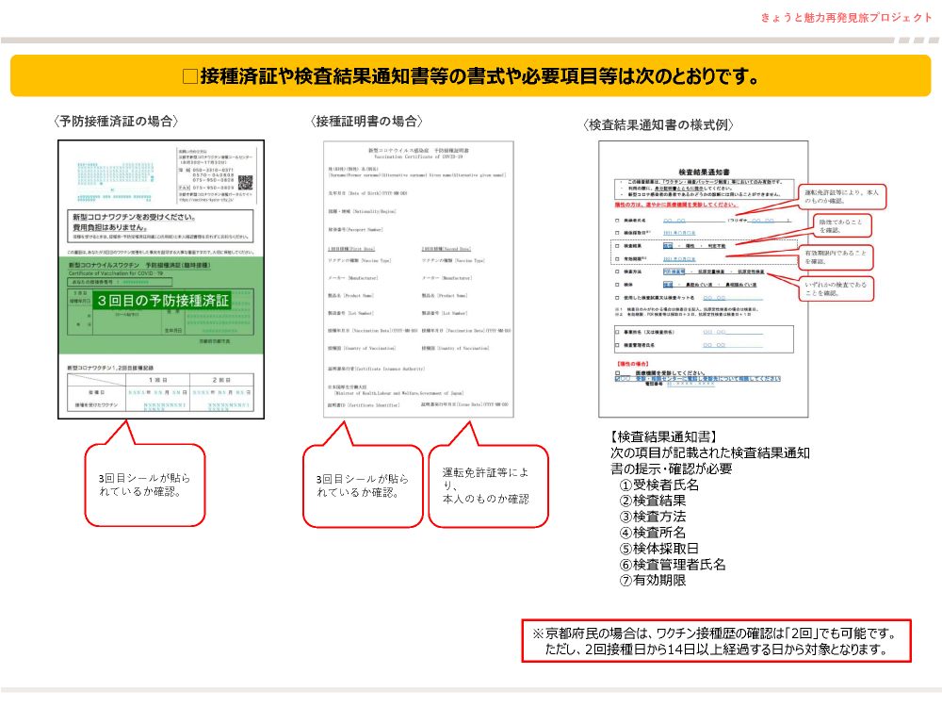Click the 1回目 column header in the vaccination record

[x=158, y=380]
